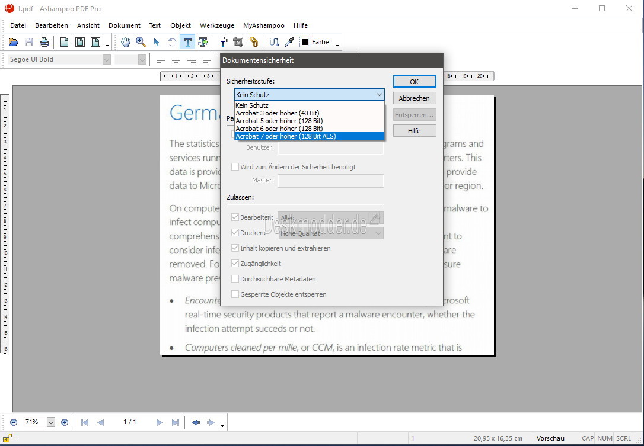Click zoom in plus button
This screenshot has width=644, height=446.
click(x=65, y=422)
